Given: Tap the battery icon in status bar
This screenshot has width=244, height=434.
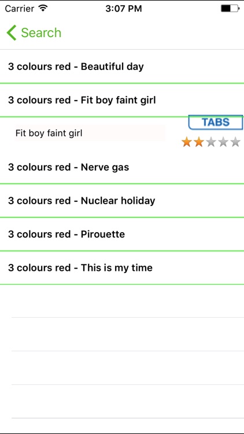Looking at the screenshot, I should coord(230,9).
